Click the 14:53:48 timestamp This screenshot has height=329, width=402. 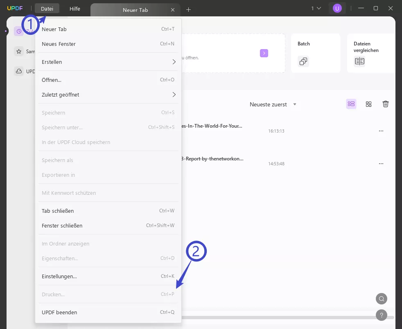tap(276, 164)
